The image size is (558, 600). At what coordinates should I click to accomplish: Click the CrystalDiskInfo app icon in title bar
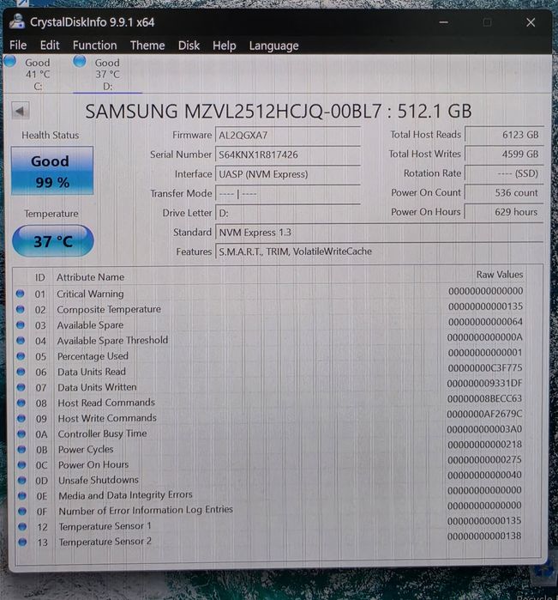point(17,21)
